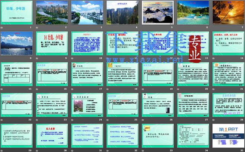Screen dimensions: 245x152
Task: Click animation star icon under slide 22
Action: pyautogui.click(x=2, y=120)
